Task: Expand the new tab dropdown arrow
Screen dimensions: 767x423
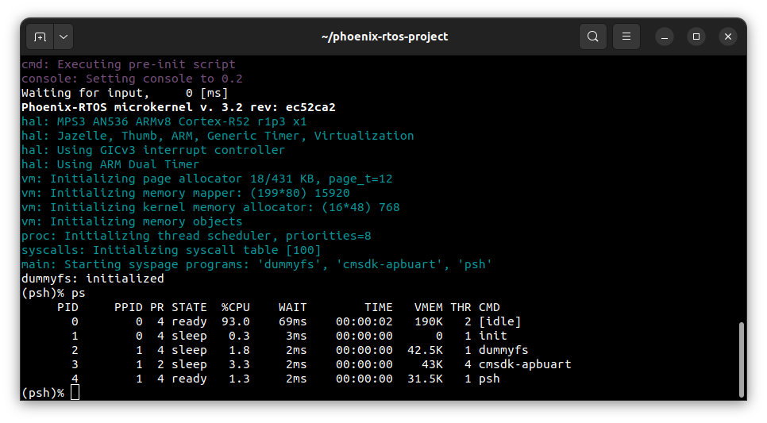Action: tap(63, 37)
